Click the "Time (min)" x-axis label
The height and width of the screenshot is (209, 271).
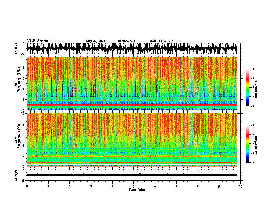click(x=137, y=190)
